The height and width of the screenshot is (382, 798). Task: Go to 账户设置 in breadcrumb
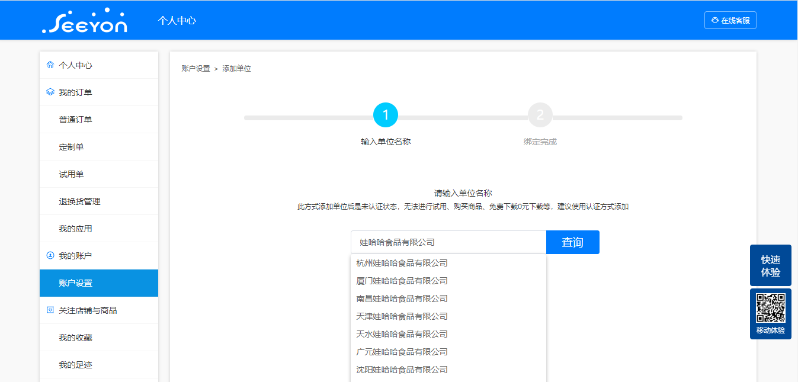point(196,69)
